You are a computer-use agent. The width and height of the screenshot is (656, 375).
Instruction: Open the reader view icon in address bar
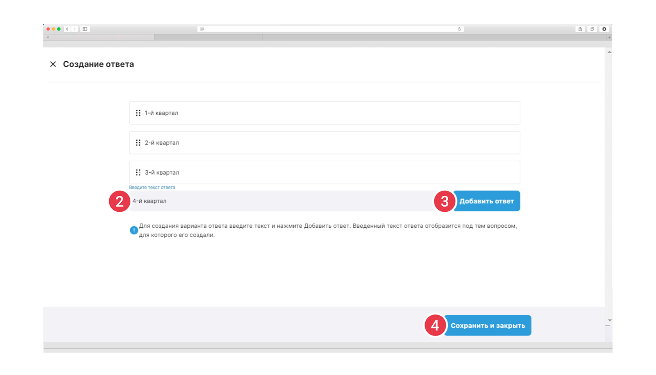[202, 29]
